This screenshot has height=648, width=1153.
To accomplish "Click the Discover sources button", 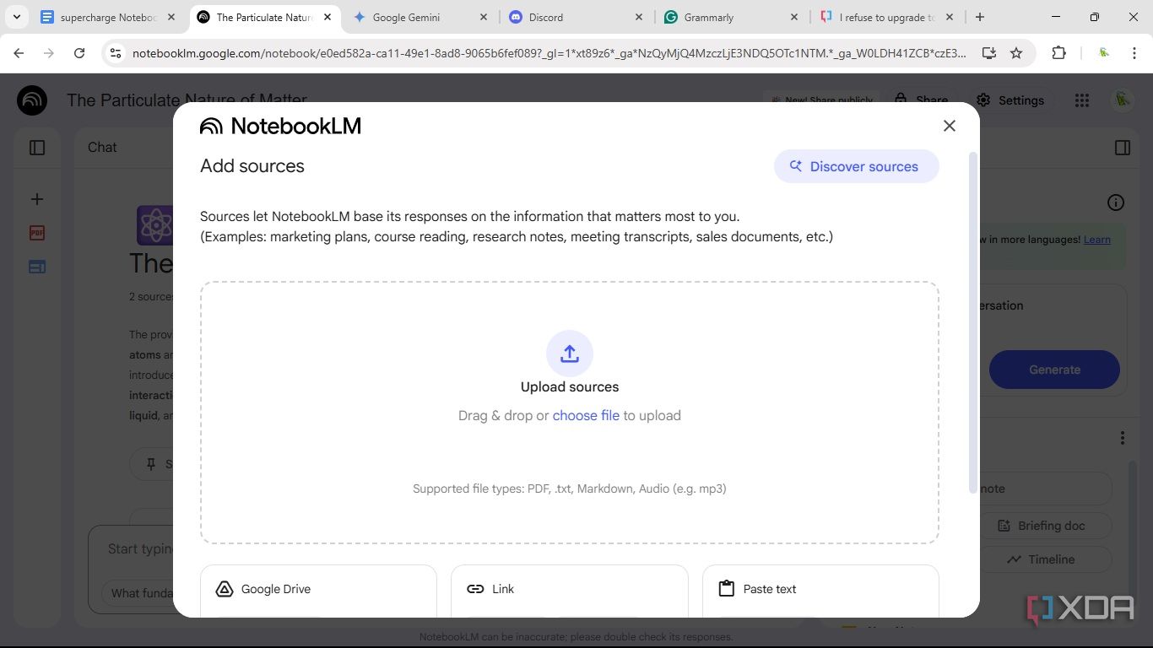I will [x=856, y=166].
